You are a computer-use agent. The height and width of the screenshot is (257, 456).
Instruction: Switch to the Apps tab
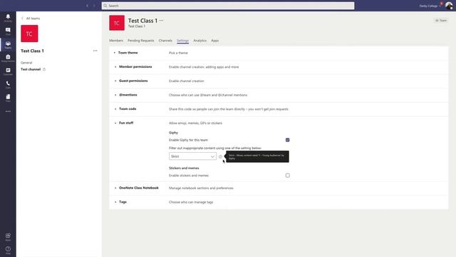coord(215,41)
